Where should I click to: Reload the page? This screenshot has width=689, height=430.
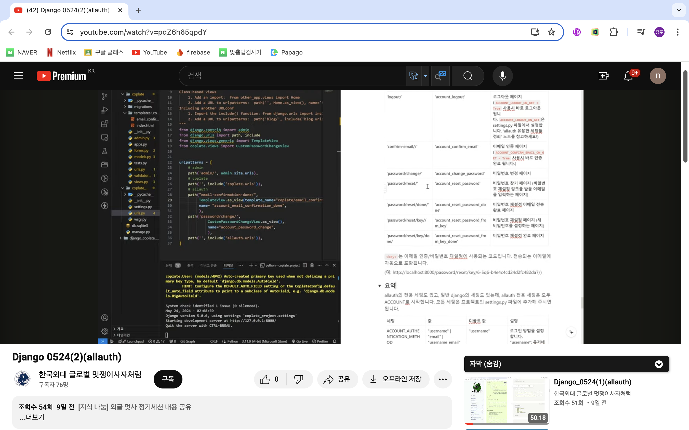pyautogui.click(x=48, y=32)
